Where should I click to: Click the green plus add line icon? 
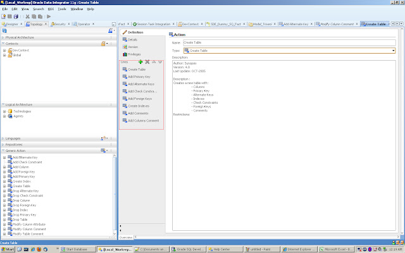click(140, 62)
